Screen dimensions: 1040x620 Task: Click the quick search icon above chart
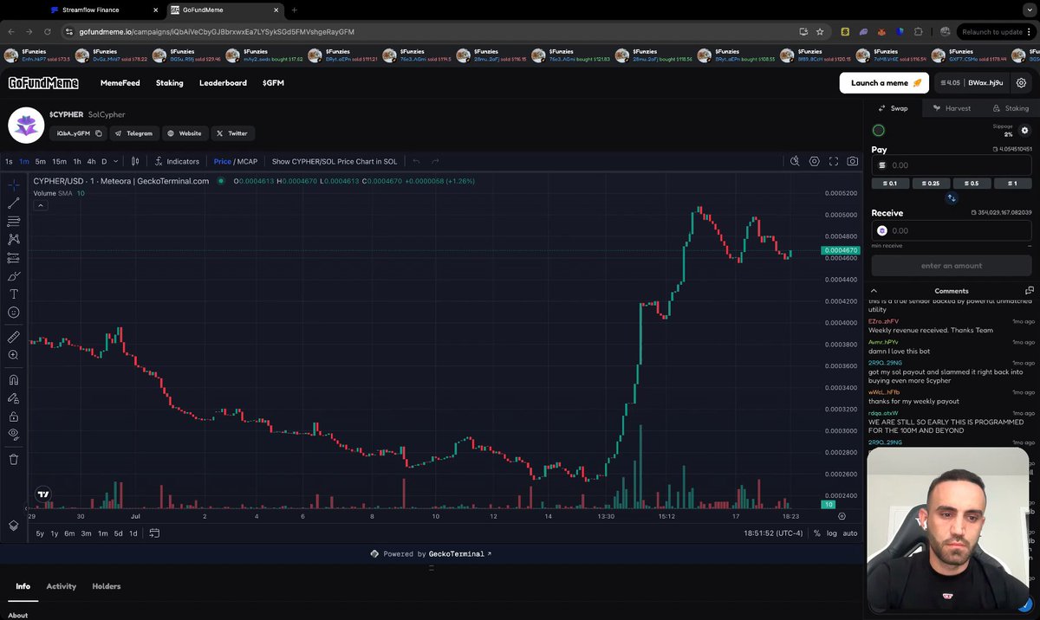point(795,161)
